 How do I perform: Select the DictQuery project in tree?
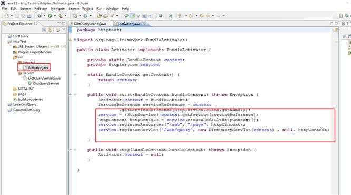click(x=21, y=36)
